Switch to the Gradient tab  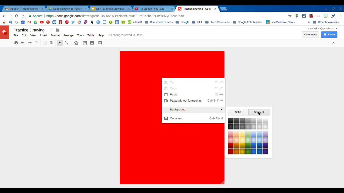point(259,112)
